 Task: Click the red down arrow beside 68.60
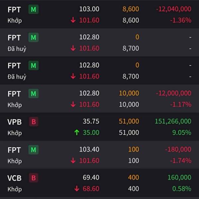(x=77, y=189)
